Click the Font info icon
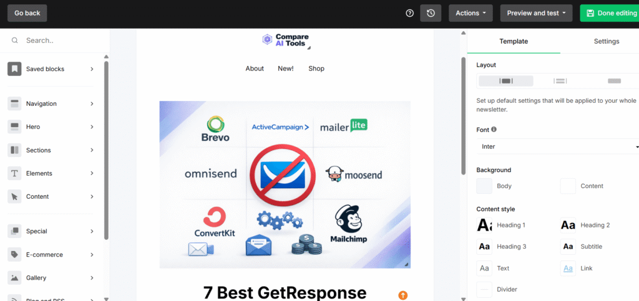 (494, 130)
